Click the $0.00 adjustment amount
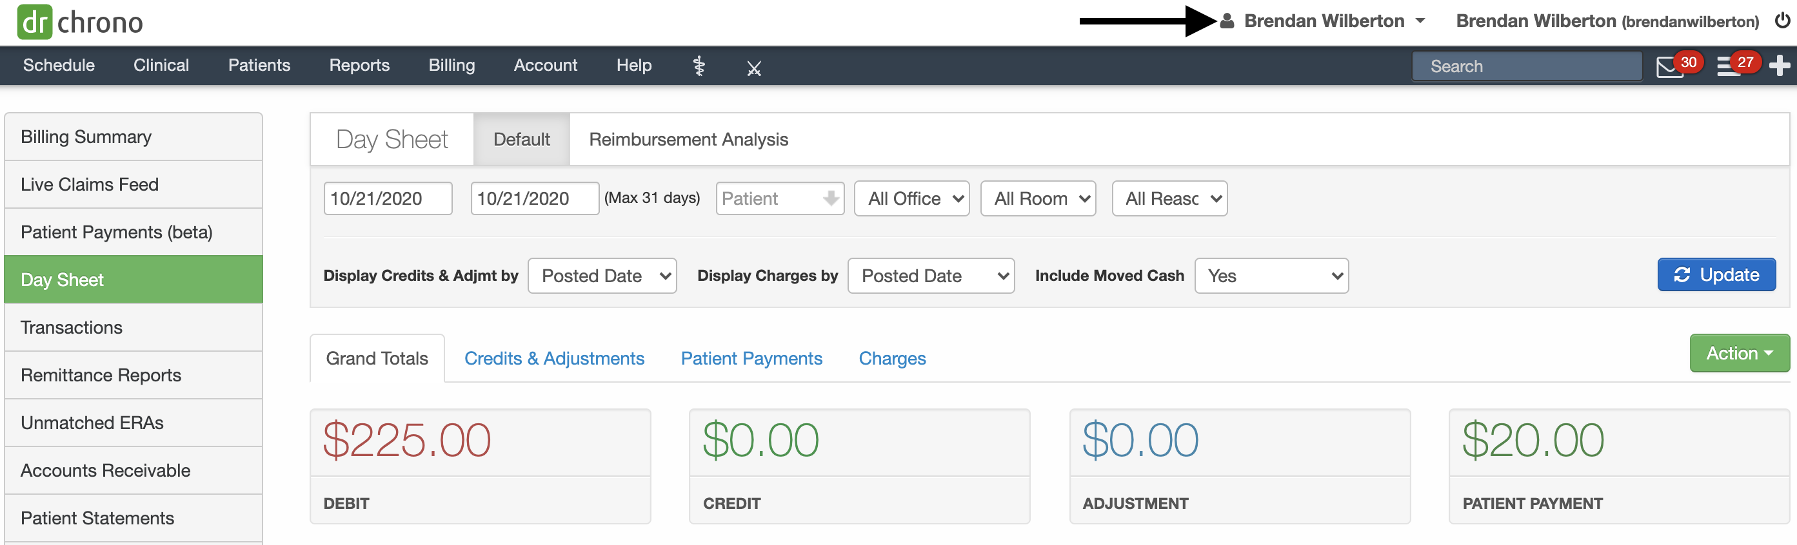The image size is (1797, 545). tap(1140, 441)
